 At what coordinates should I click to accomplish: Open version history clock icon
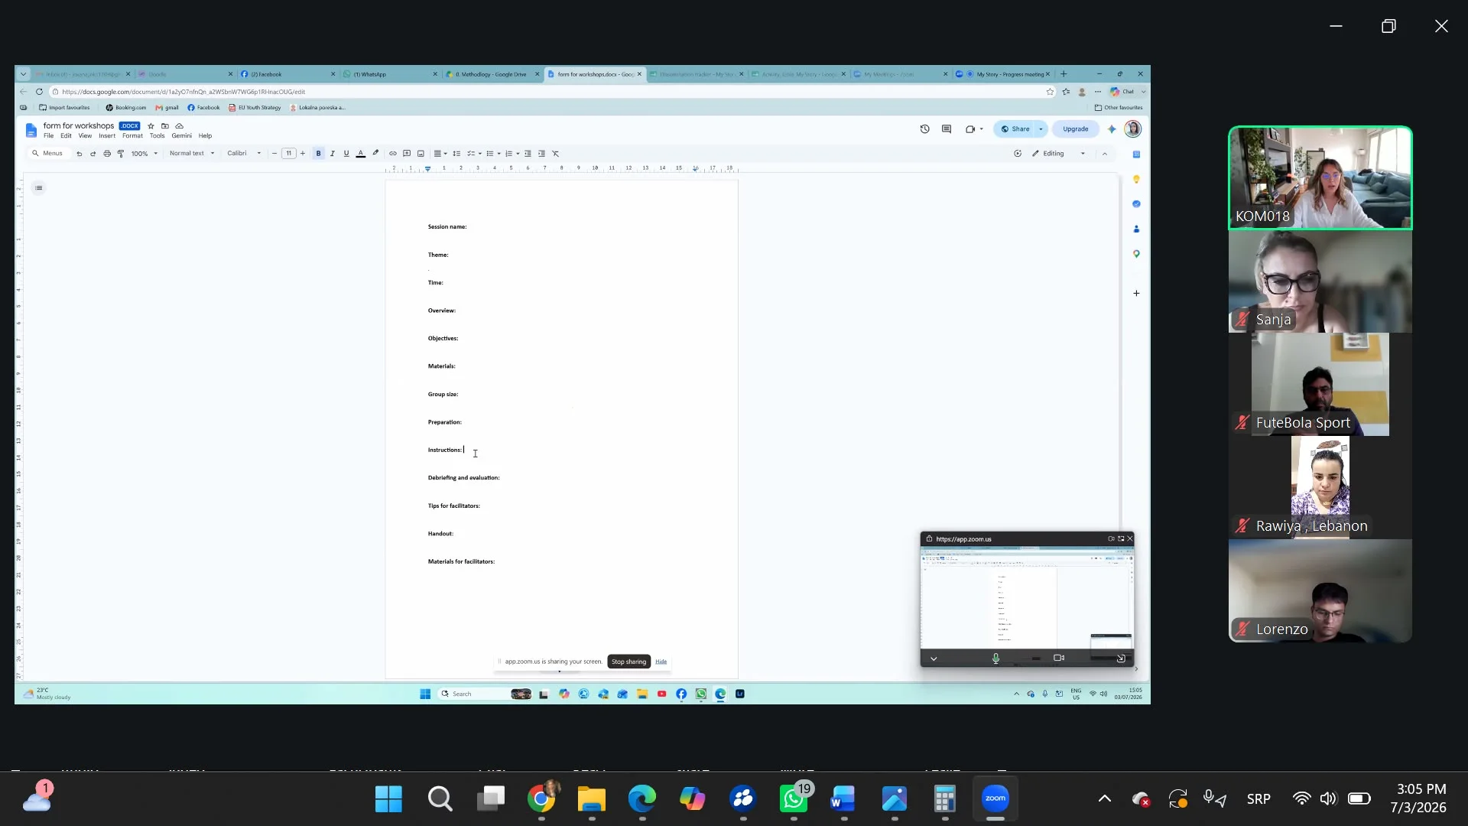925,129
